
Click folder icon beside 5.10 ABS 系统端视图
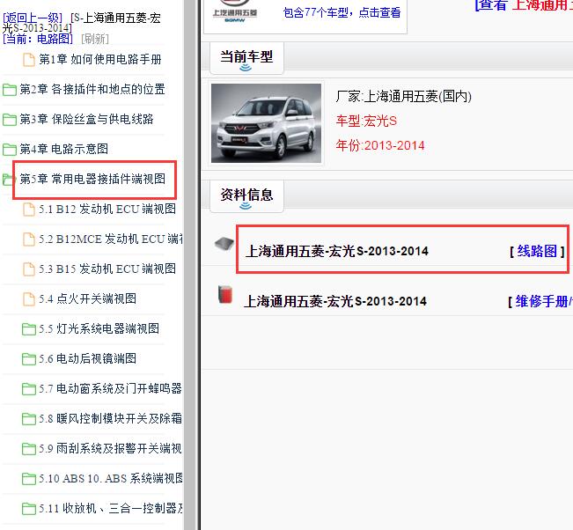[28, 479]
